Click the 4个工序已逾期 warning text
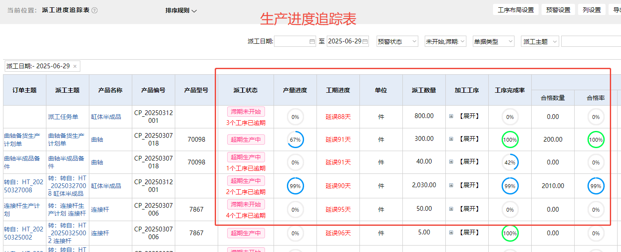Image resolution: width=621 pixels, height=252 pixels. [246, 216]
